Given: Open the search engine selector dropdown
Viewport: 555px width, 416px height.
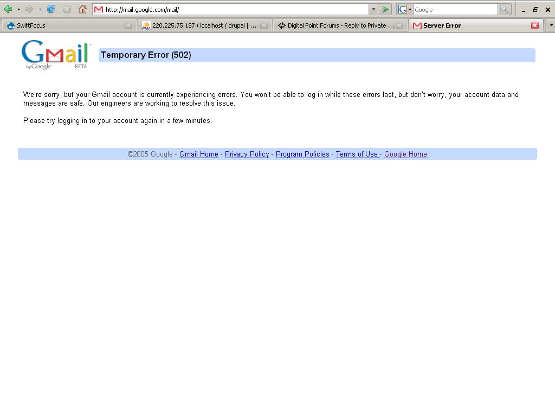Looking at the screenshot, I should coord(404,10).
